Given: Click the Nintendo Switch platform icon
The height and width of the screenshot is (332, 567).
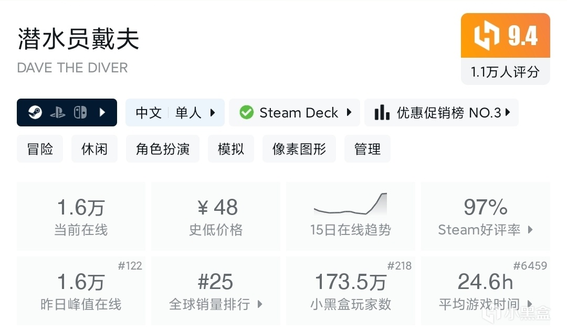Looking at the screenshot, I should (x=80, y=113).
